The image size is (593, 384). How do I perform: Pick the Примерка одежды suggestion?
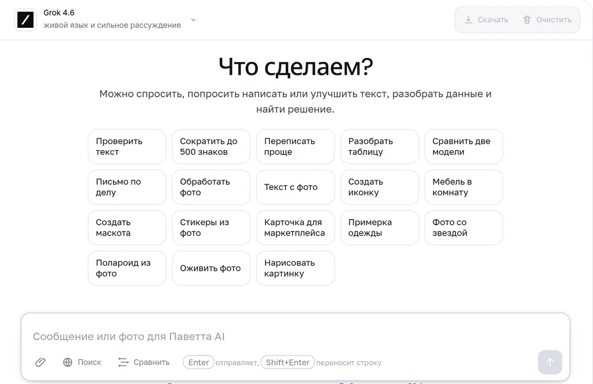(380, 227)
